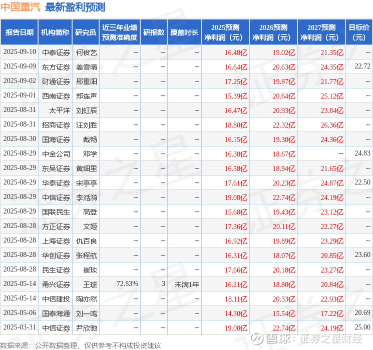
Task: Select researcher 戴畅
Action: click(x=90, y=139)
